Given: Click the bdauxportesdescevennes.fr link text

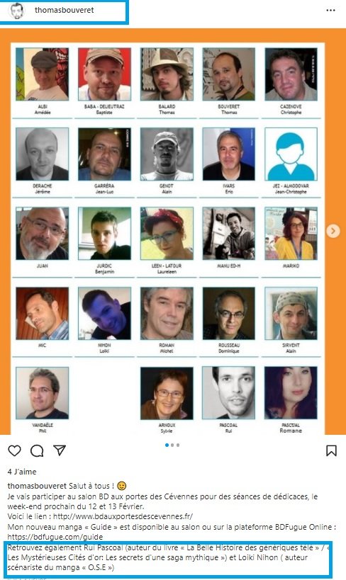Looking at the screenshot, I should click(123, 516).
